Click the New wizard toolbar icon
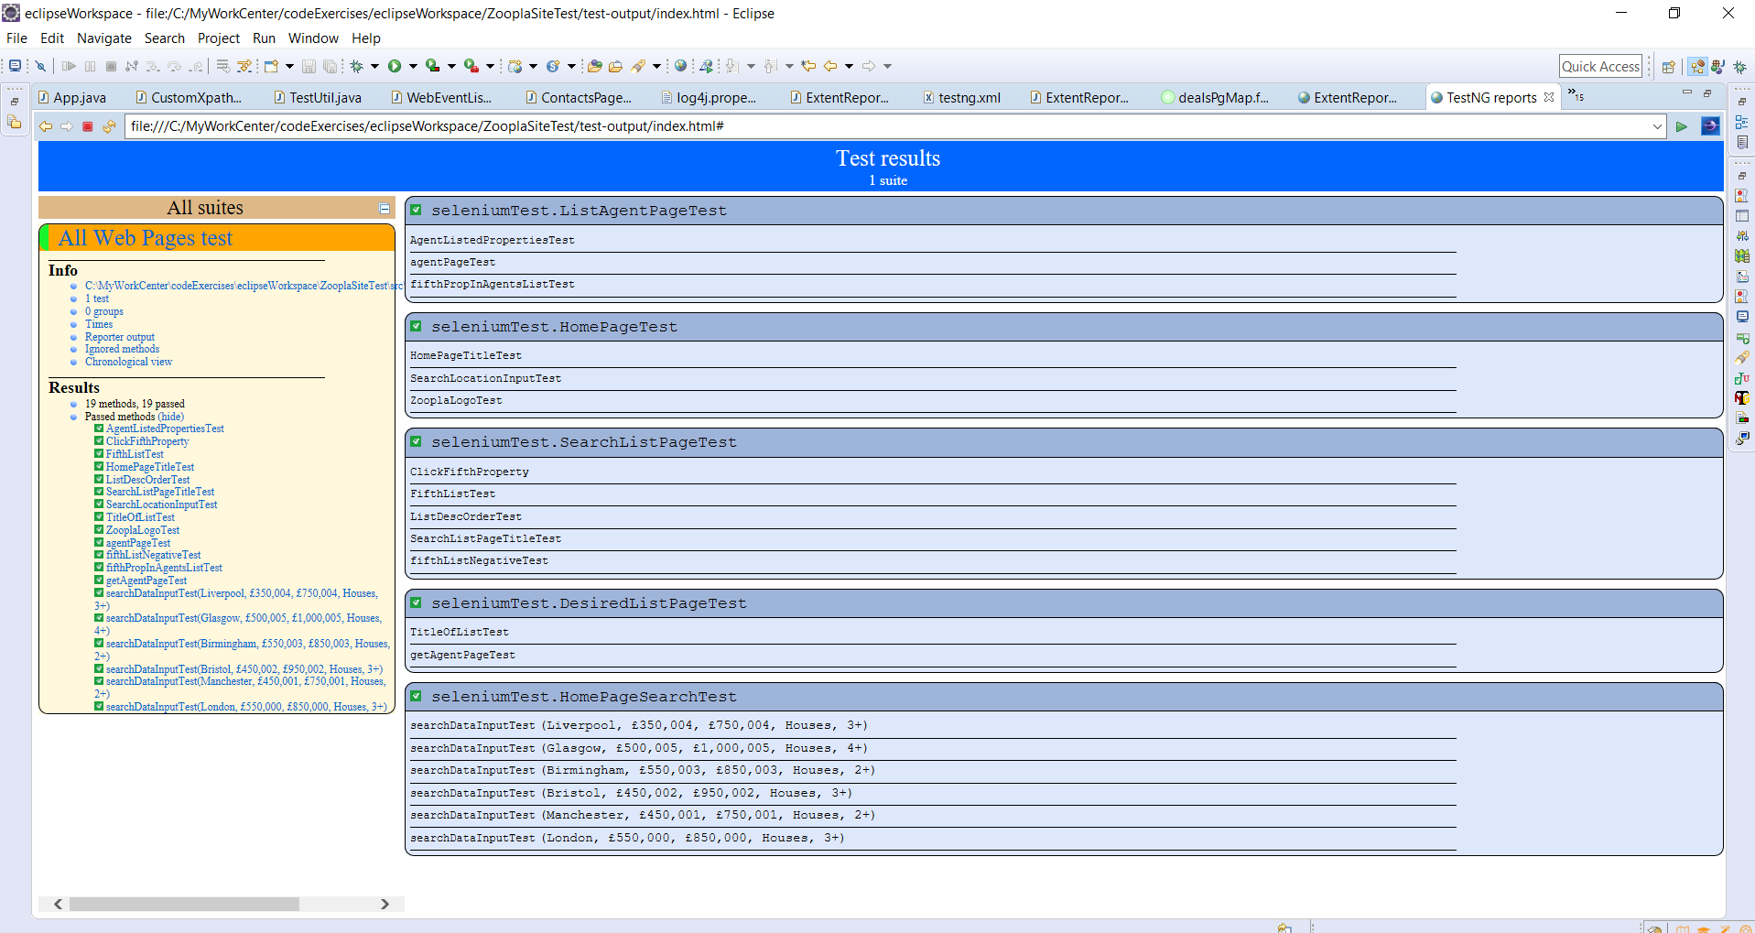The height and width of the screenshot is (933, 1755). click(269, 65)
